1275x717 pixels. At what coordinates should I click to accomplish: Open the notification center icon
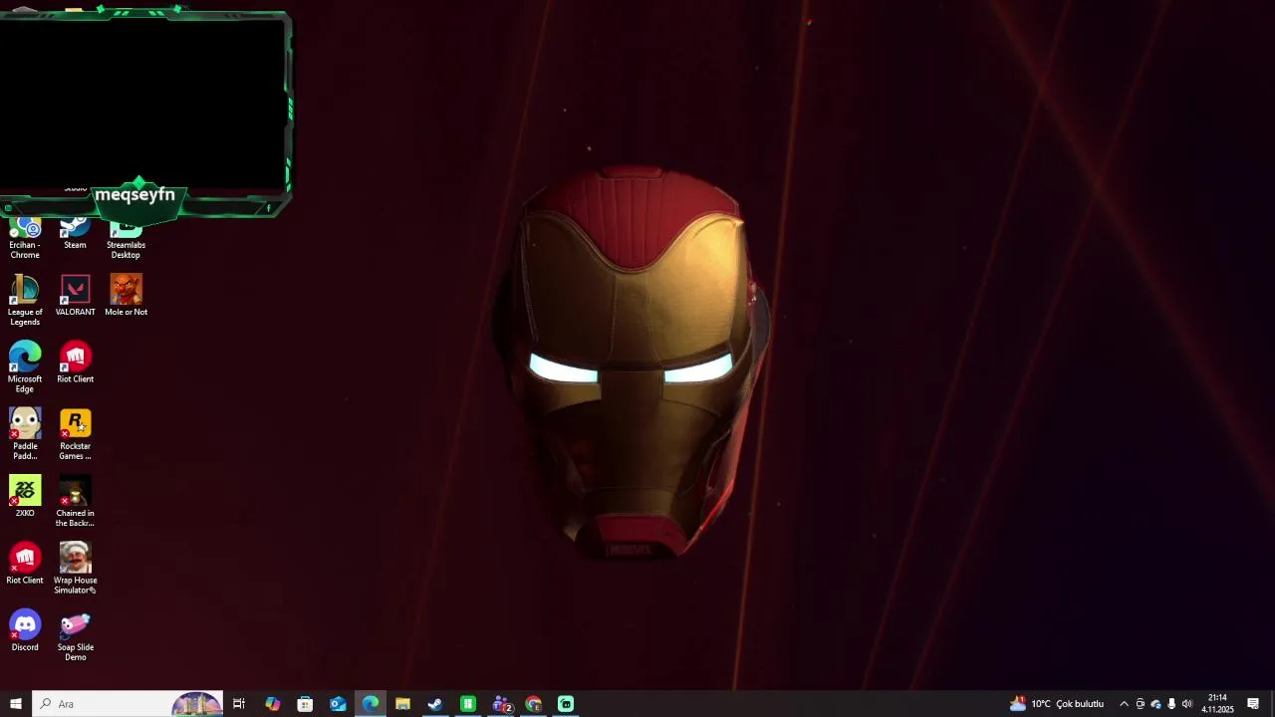tap(1253, 704)
